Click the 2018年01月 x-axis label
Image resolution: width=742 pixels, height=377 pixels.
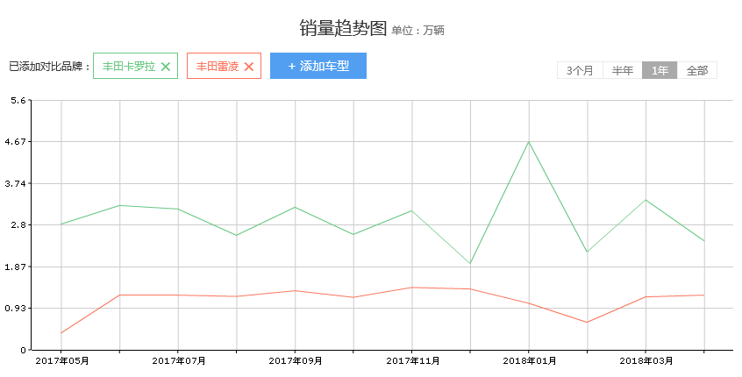click(529, 360)
